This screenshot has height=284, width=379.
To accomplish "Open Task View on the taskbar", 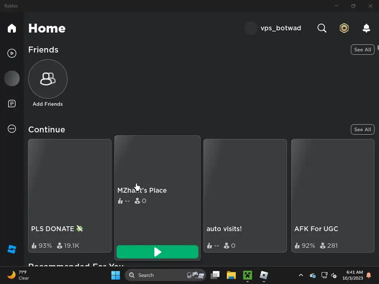I will 215,275.
